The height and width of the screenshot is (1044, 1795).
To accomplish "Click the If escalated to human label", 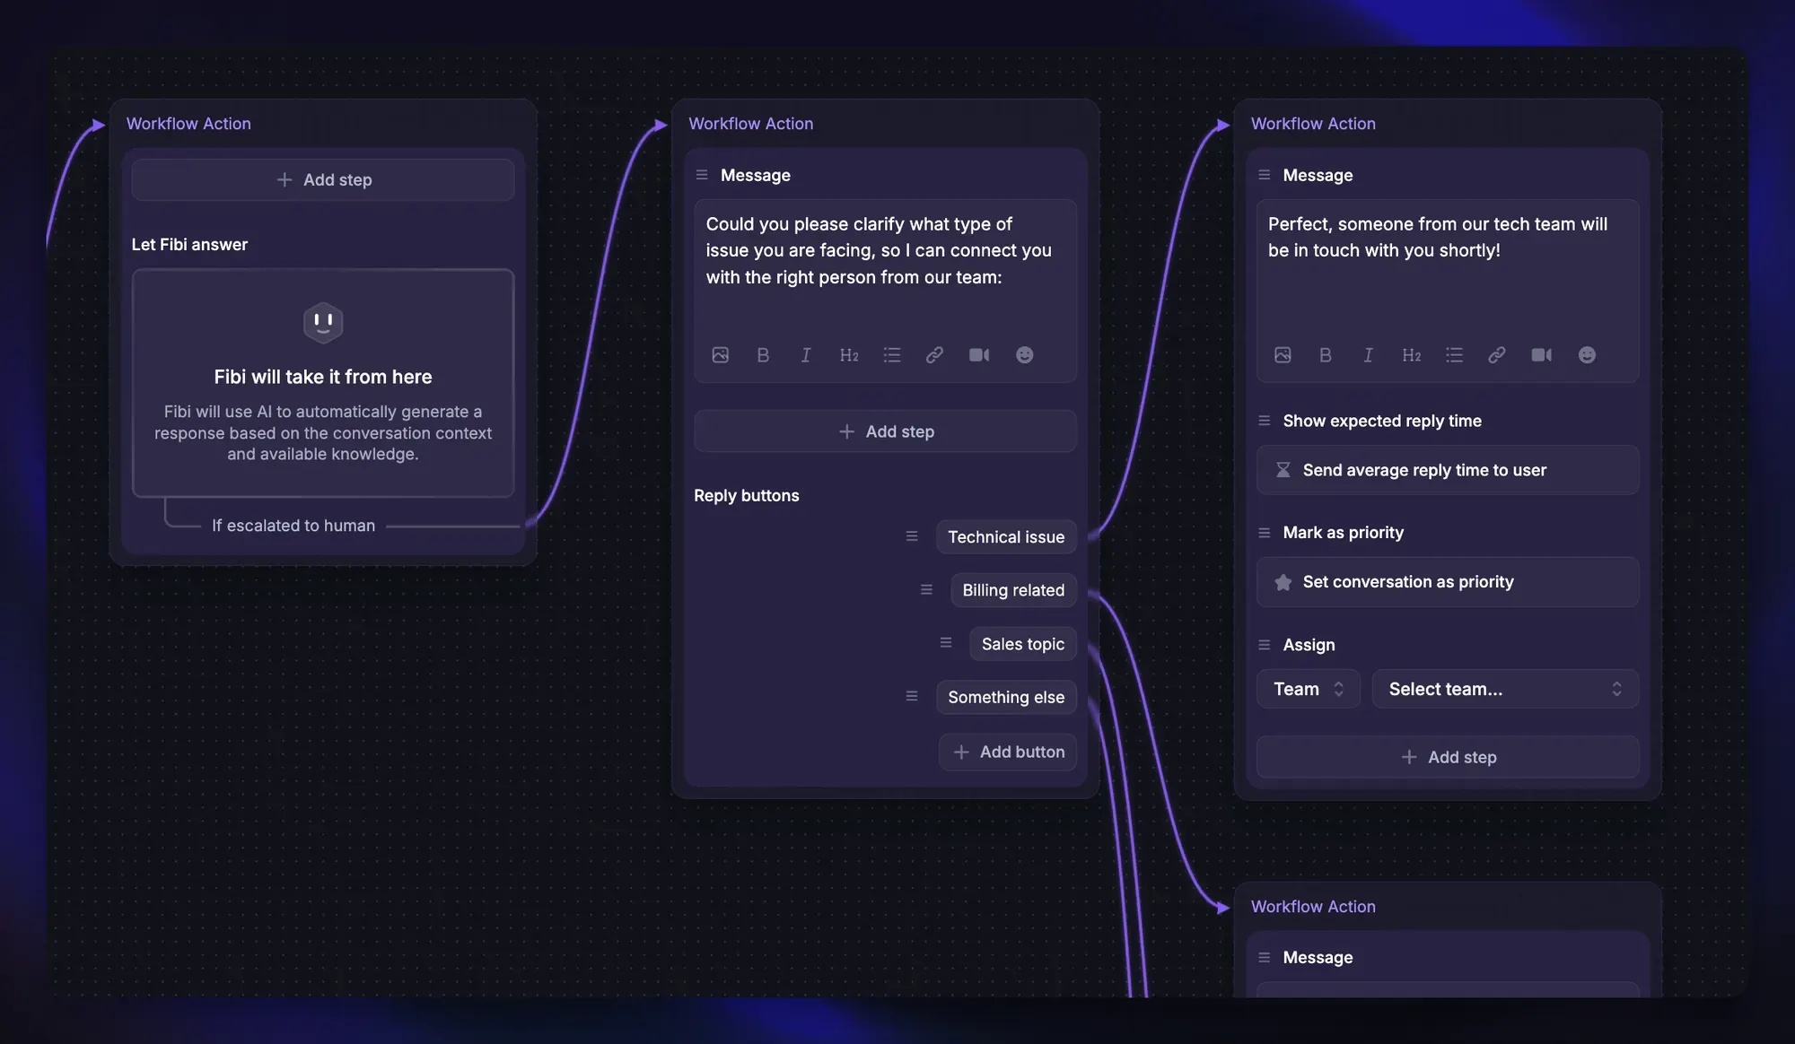I will 293,526.
